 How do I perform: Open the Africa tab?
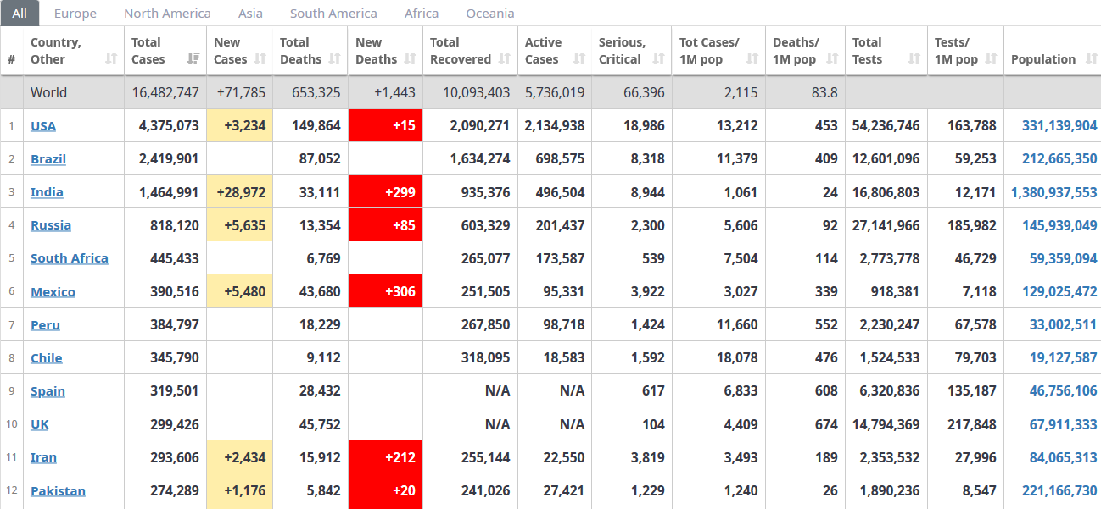[x=422, y=14]
